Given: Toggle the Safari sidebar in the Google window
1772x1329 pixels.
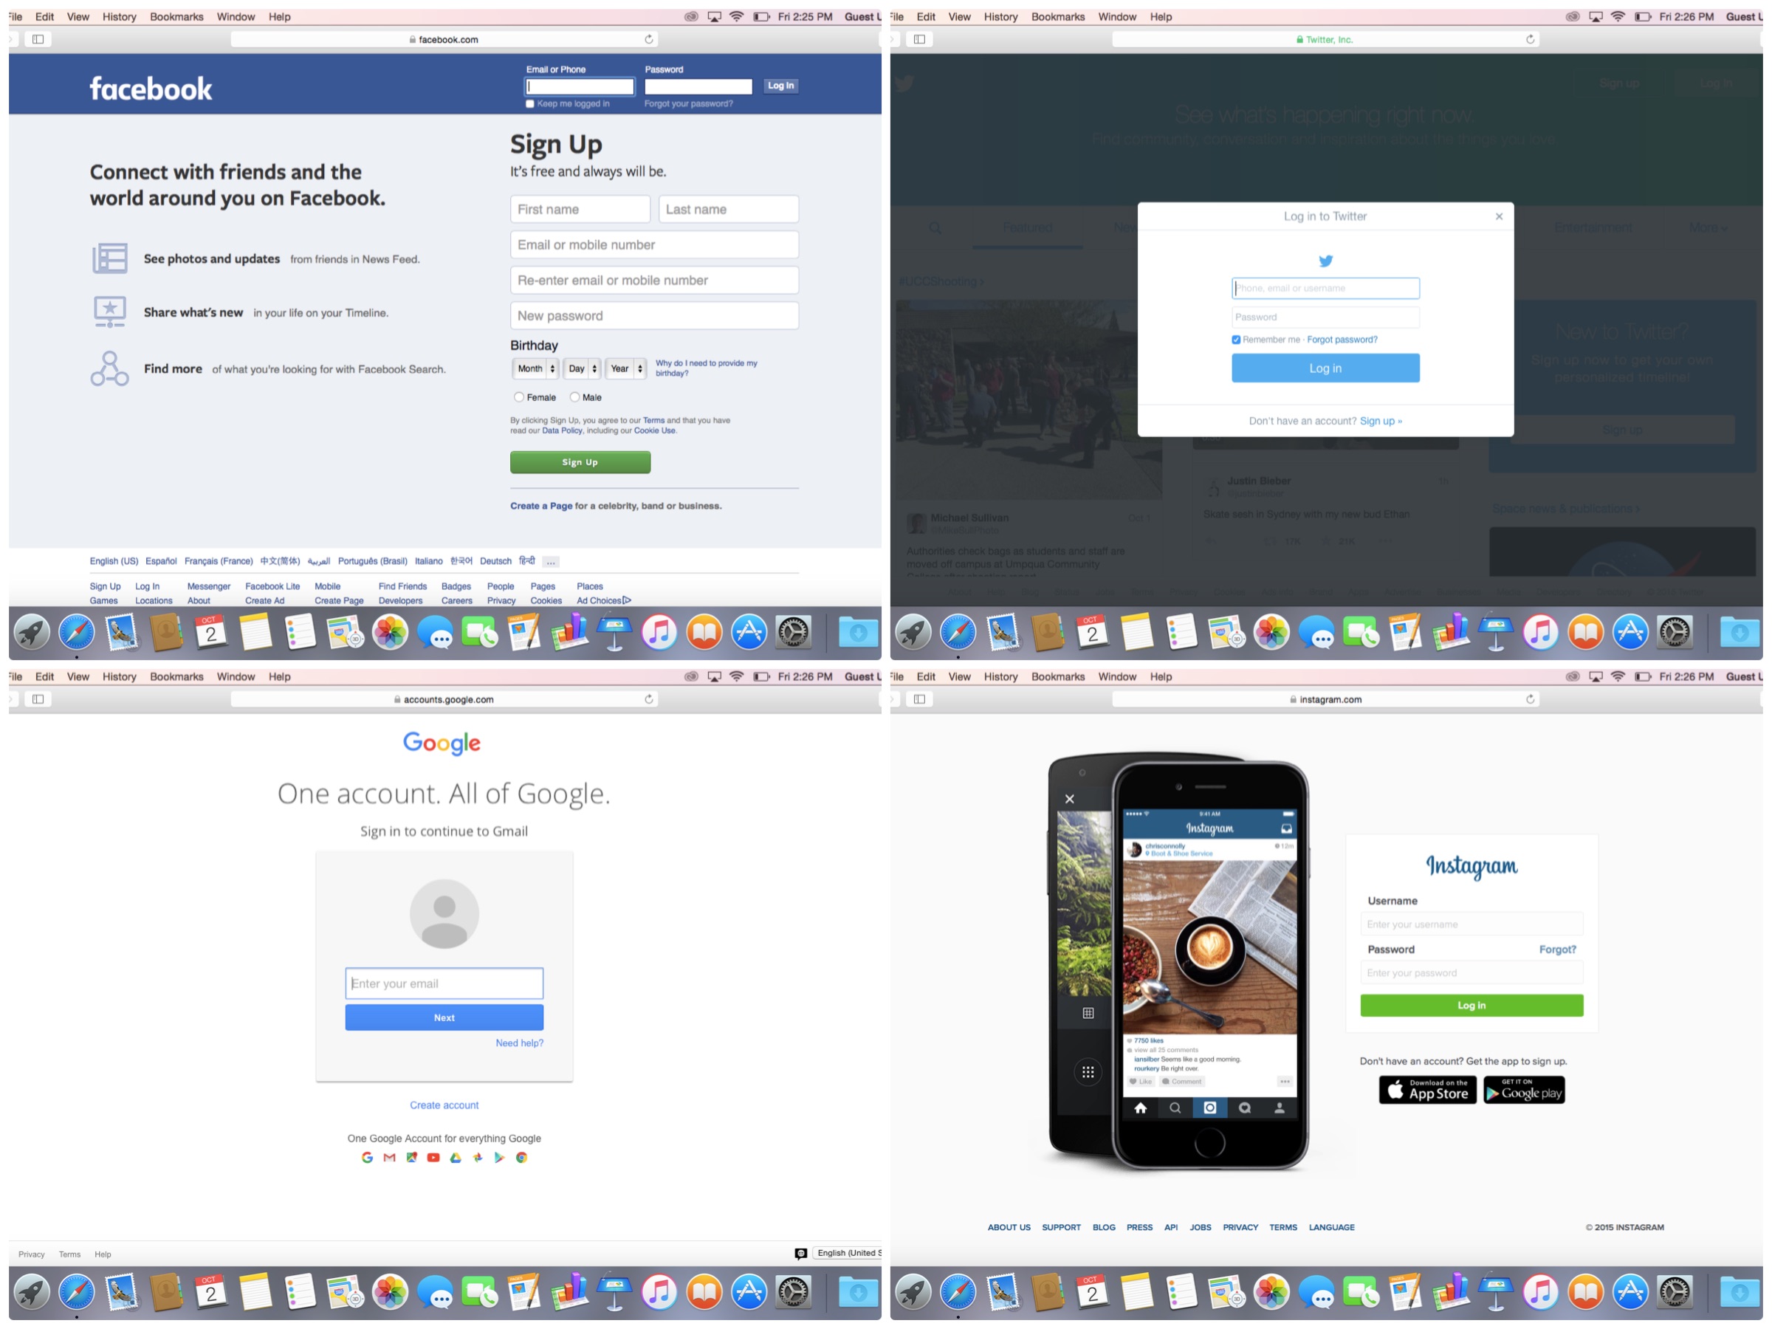Looking at the screenshot, I should tap(38, 699).
